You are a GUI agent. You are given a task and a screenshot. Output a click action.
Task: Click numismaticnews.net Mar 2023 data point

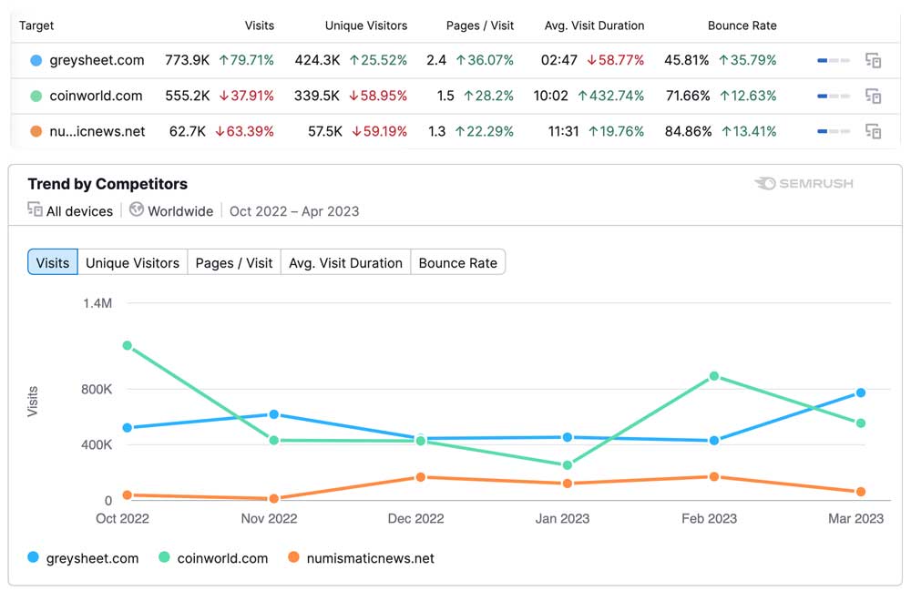pos(861,491)
